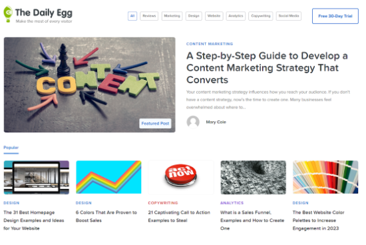Open the Featured Post badge
The image size is (366, 245).
155,123
